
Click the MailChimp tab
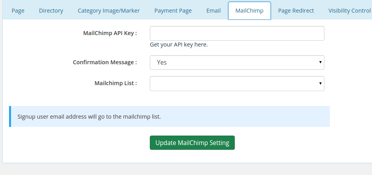pyautogui.click(x=249, y=11)
